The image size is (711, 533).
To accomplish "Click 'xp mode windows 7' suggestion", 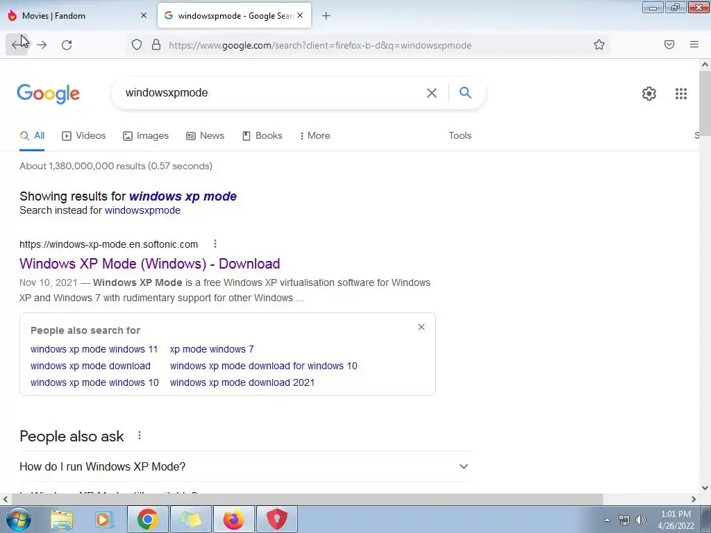I will point(212,349).
